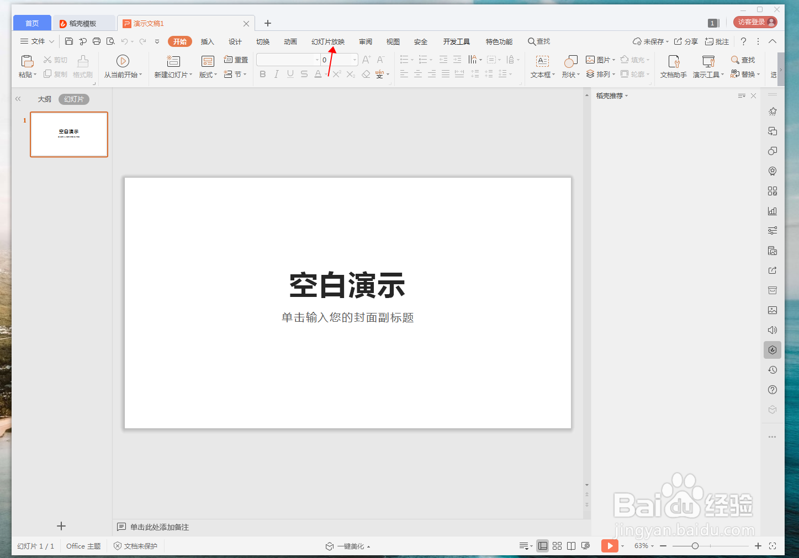Expand the 版式 (Layout) dropdown
The height and width of the screenshot is (558, 799).
click(208, 74)
